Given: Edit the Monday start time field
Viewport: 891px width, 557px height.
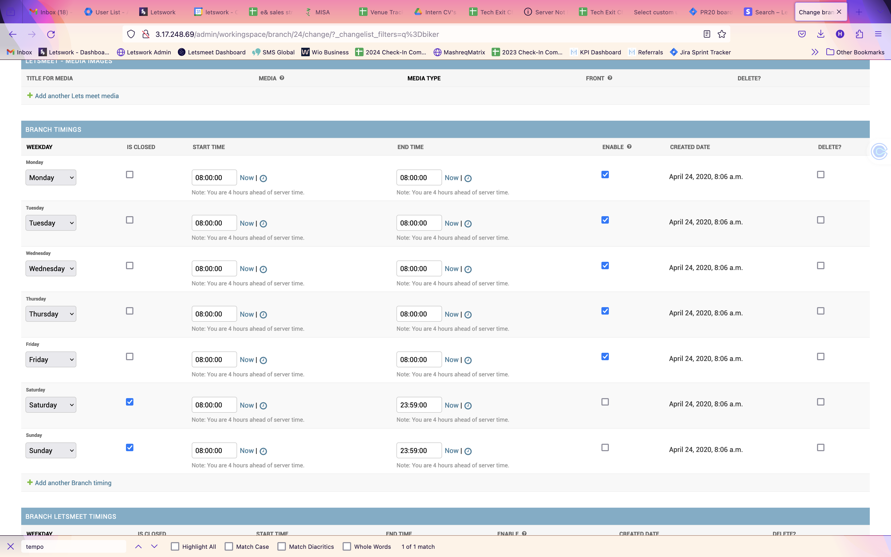Looking at the screenshot, I should [x=214, y=177].
